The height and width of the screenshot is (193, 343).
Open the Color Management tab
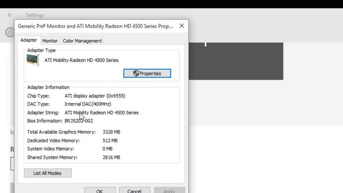pos(82,41)
